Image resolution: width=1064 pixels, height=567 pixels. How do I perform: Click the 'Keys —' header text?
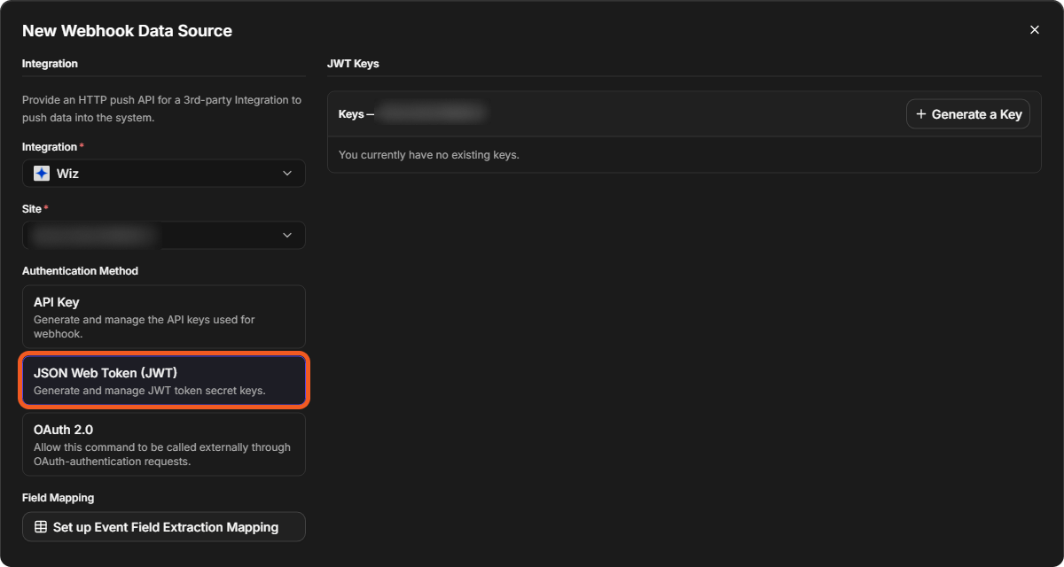pyautogui.click(x=356, y=114)
